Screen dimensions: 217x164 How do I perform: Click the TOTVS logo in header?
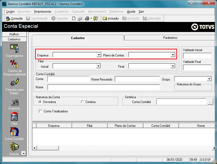[x=203, y=27]
